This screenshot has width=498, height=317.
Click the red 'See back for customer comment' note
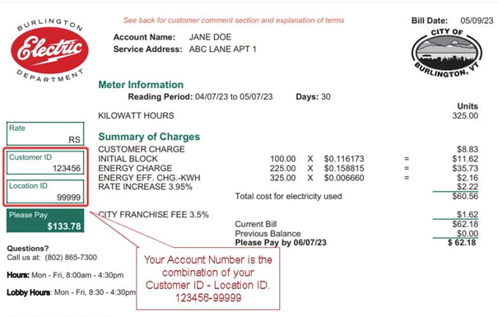234,21
